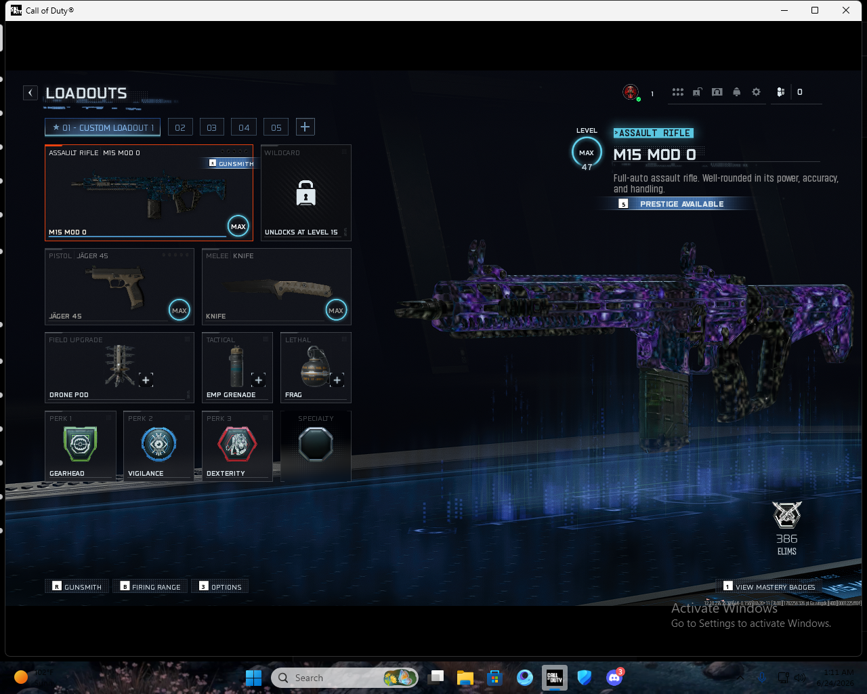Select the Dexterity perk icon
This screenshot has width=867, height=694.
click(237, 445)
